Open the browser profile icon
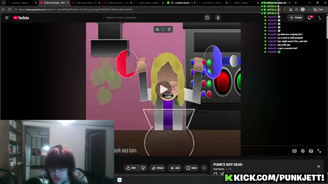The height and width of the screenshot is (184, 328). tap(303, 9)
